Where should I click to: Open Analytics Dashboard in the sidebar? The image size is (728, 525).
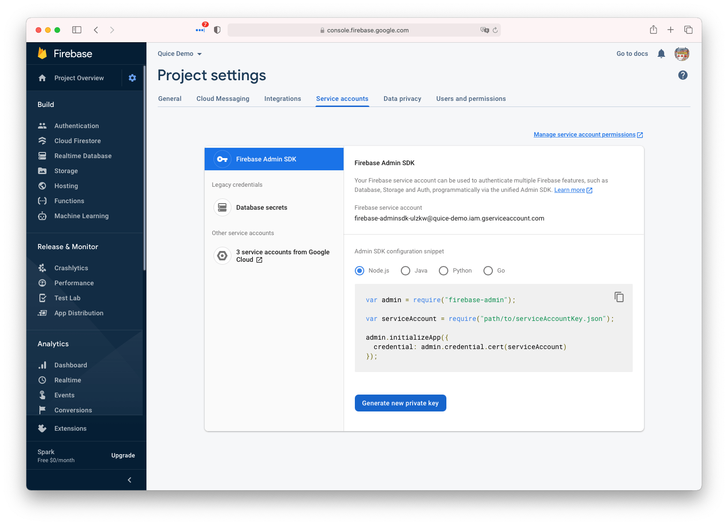coord(70,365)
